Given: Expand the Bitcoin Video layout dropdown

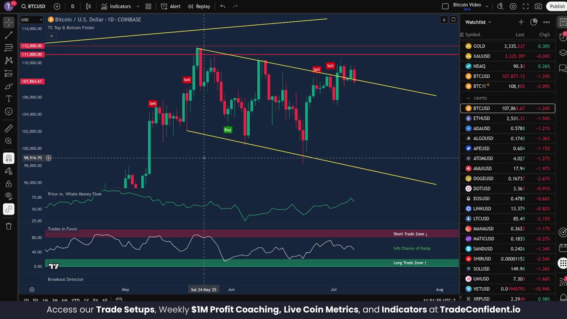Looking at the screenshot, I should [487, 6].
